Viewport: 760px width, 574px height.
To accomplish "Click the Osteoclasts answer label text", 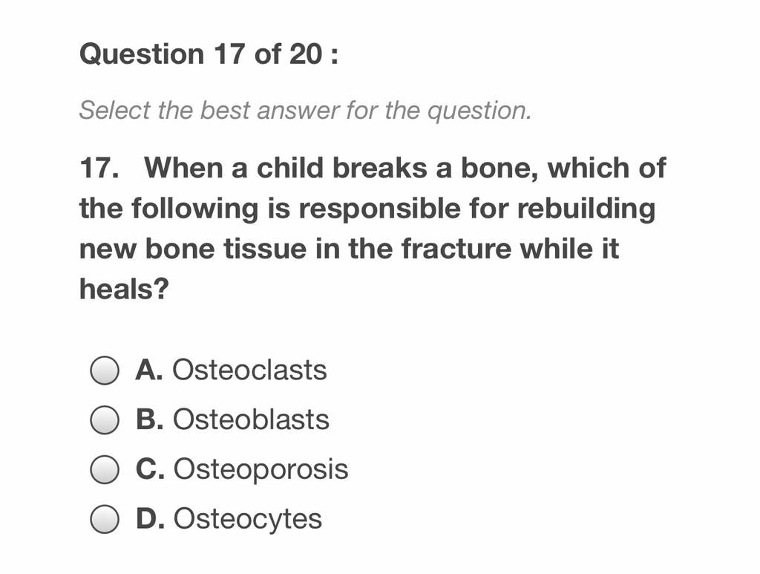I will click(249, 371).
